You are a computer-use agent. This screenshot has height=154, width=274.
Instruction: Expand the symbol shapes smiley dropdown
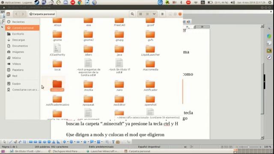pos(74,142)
